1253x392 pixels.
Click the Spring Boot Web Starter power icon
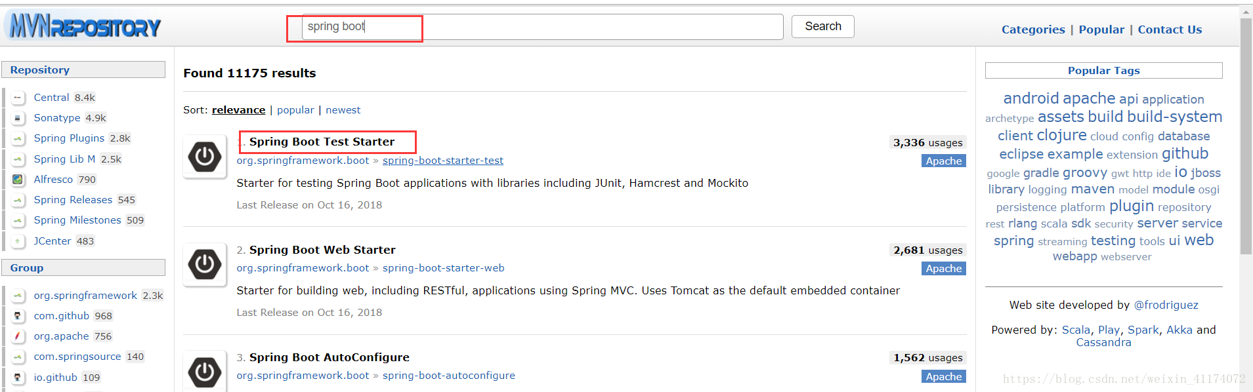click(x=205, y=264)
